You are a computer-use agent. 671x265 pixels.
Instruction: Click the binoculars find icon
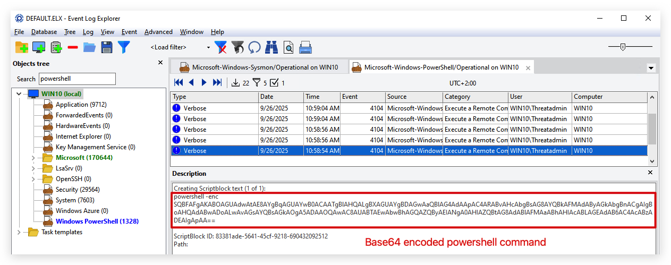pyautogui.click(x=271, y=47)
